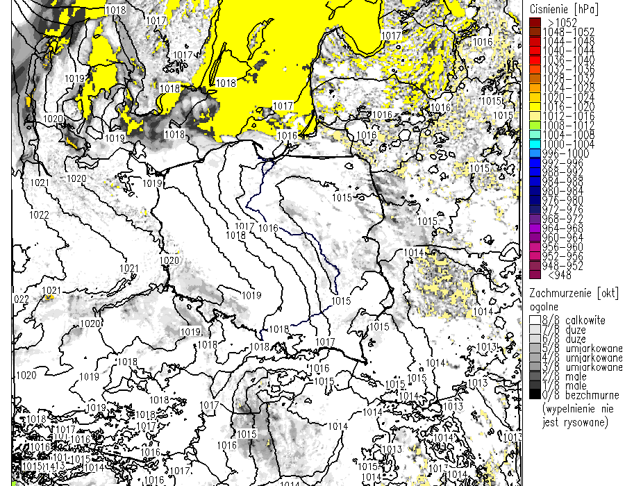This screenshot has width=625, height=486.
Task: Pick the orange 1032-1036 hPa swatch
Action: (535, 69)
